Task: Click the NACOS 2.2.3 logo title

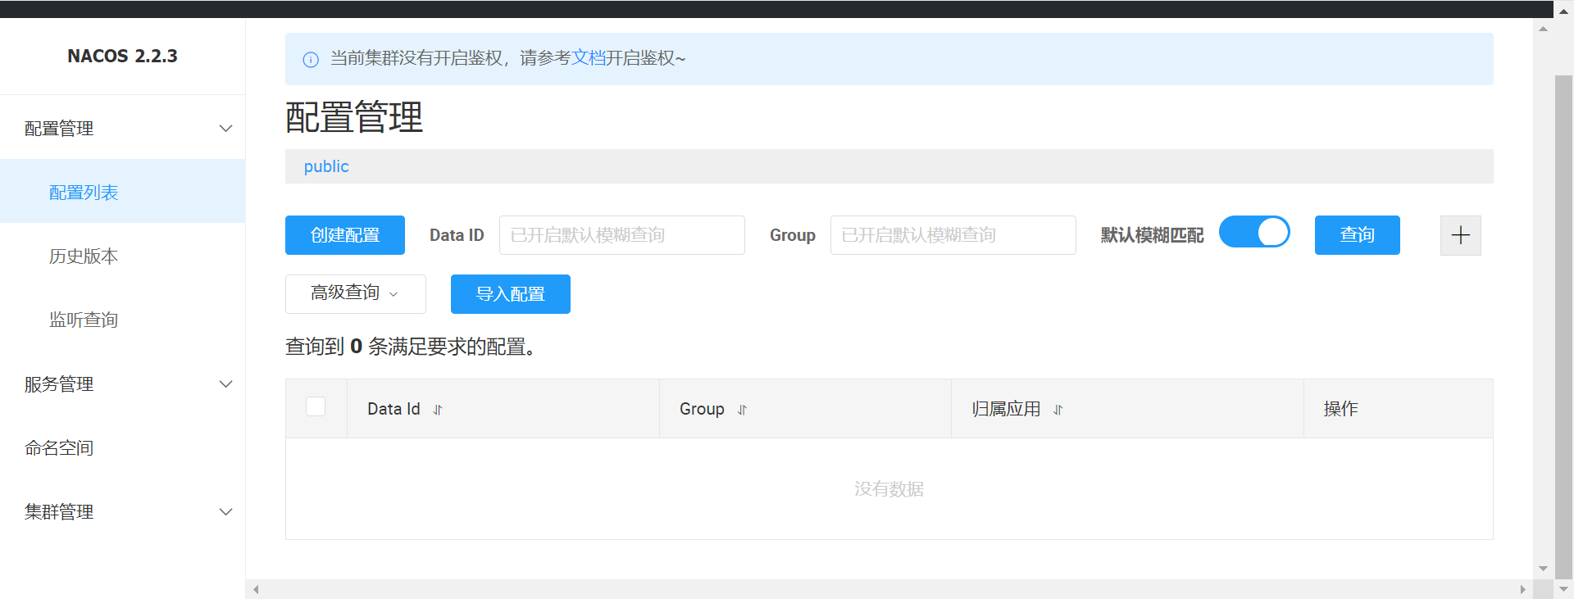Action: (x=122, y=56)
